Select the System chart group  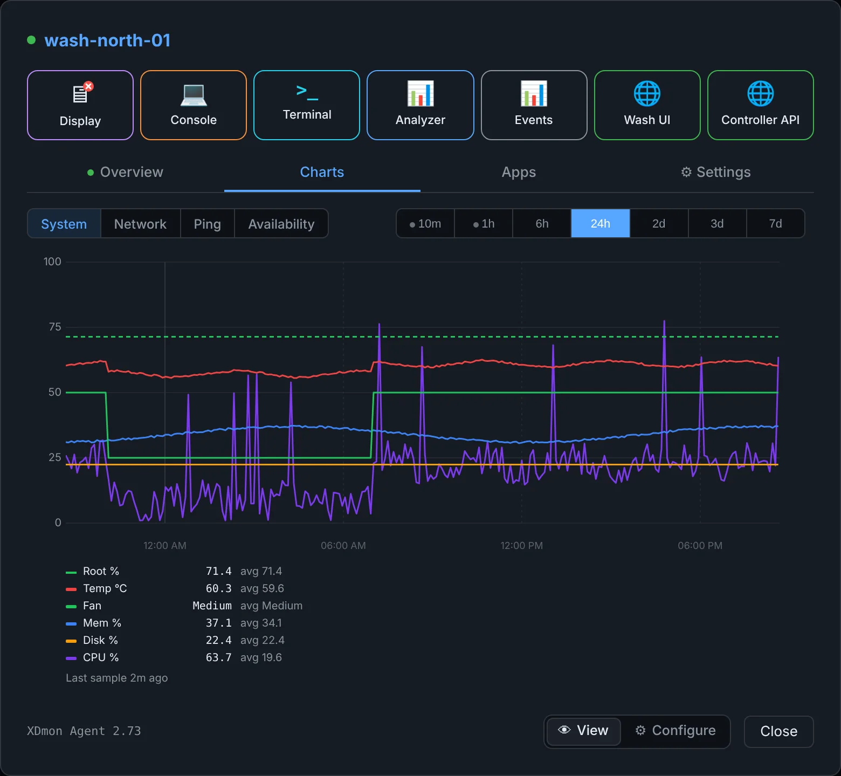click(64, 224)
